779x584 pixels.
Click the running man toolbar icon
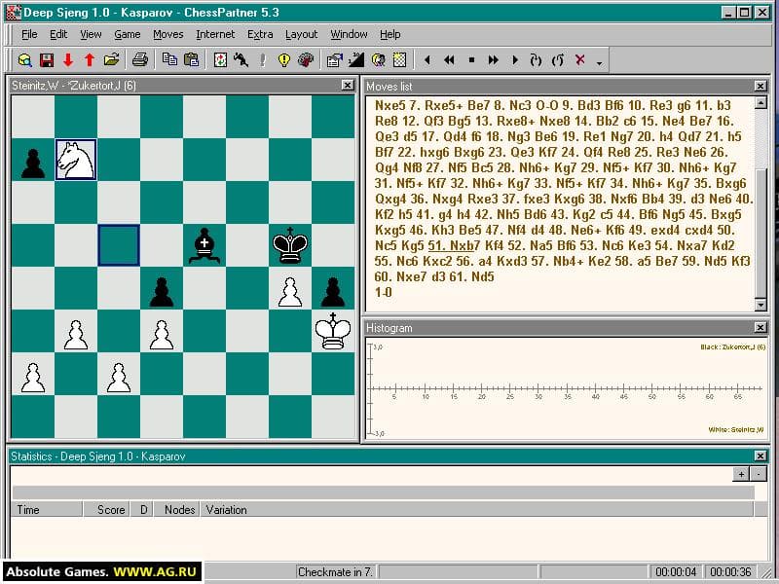(x=241, y=60)
